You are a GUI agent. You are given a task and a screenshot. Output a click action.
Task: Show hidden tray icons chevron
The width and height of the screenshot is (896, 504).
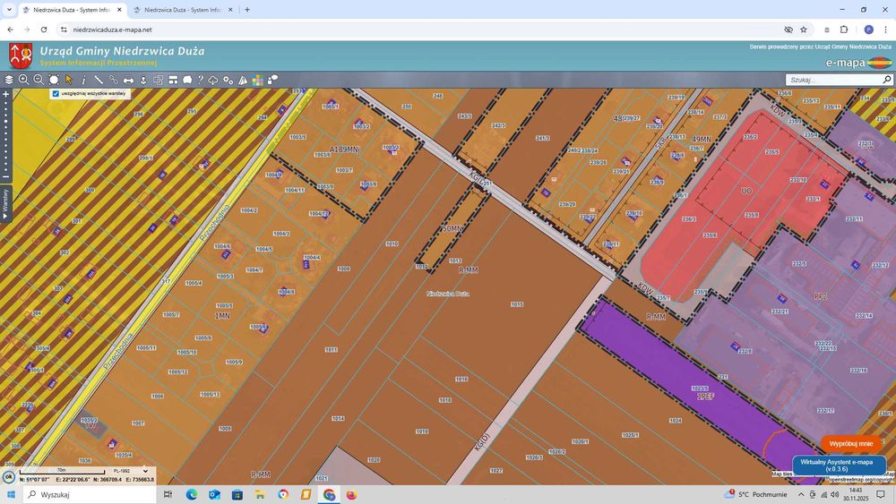(x=801, y=494)
